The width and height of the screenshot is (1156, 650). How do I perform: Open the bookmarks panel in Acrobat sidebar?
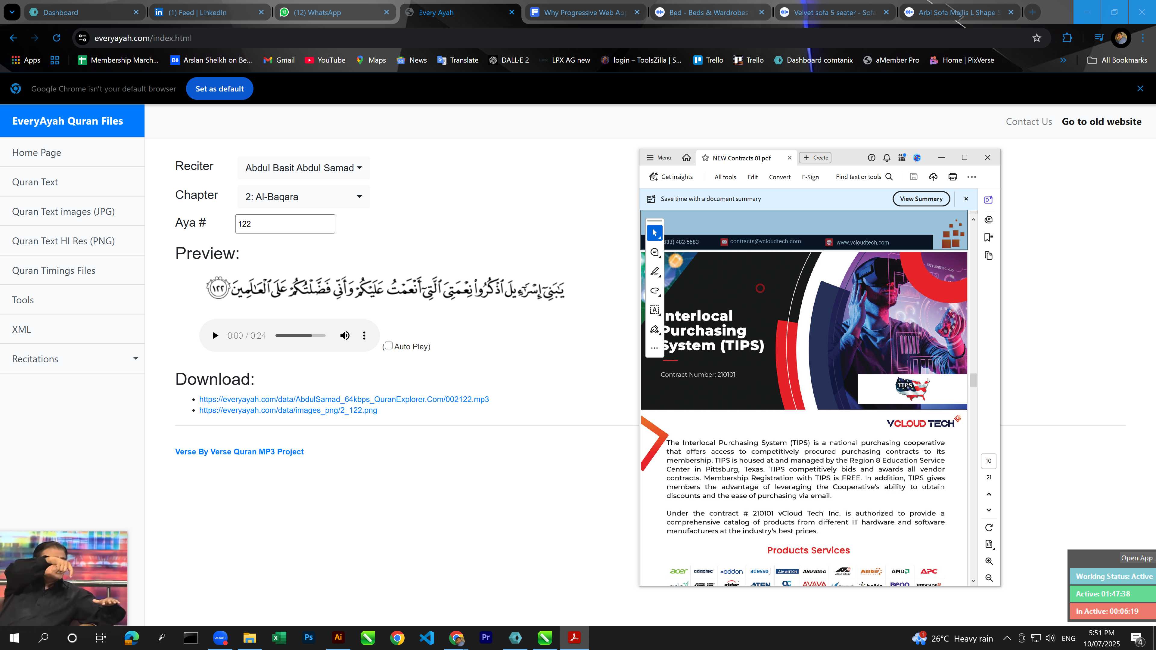989,237
